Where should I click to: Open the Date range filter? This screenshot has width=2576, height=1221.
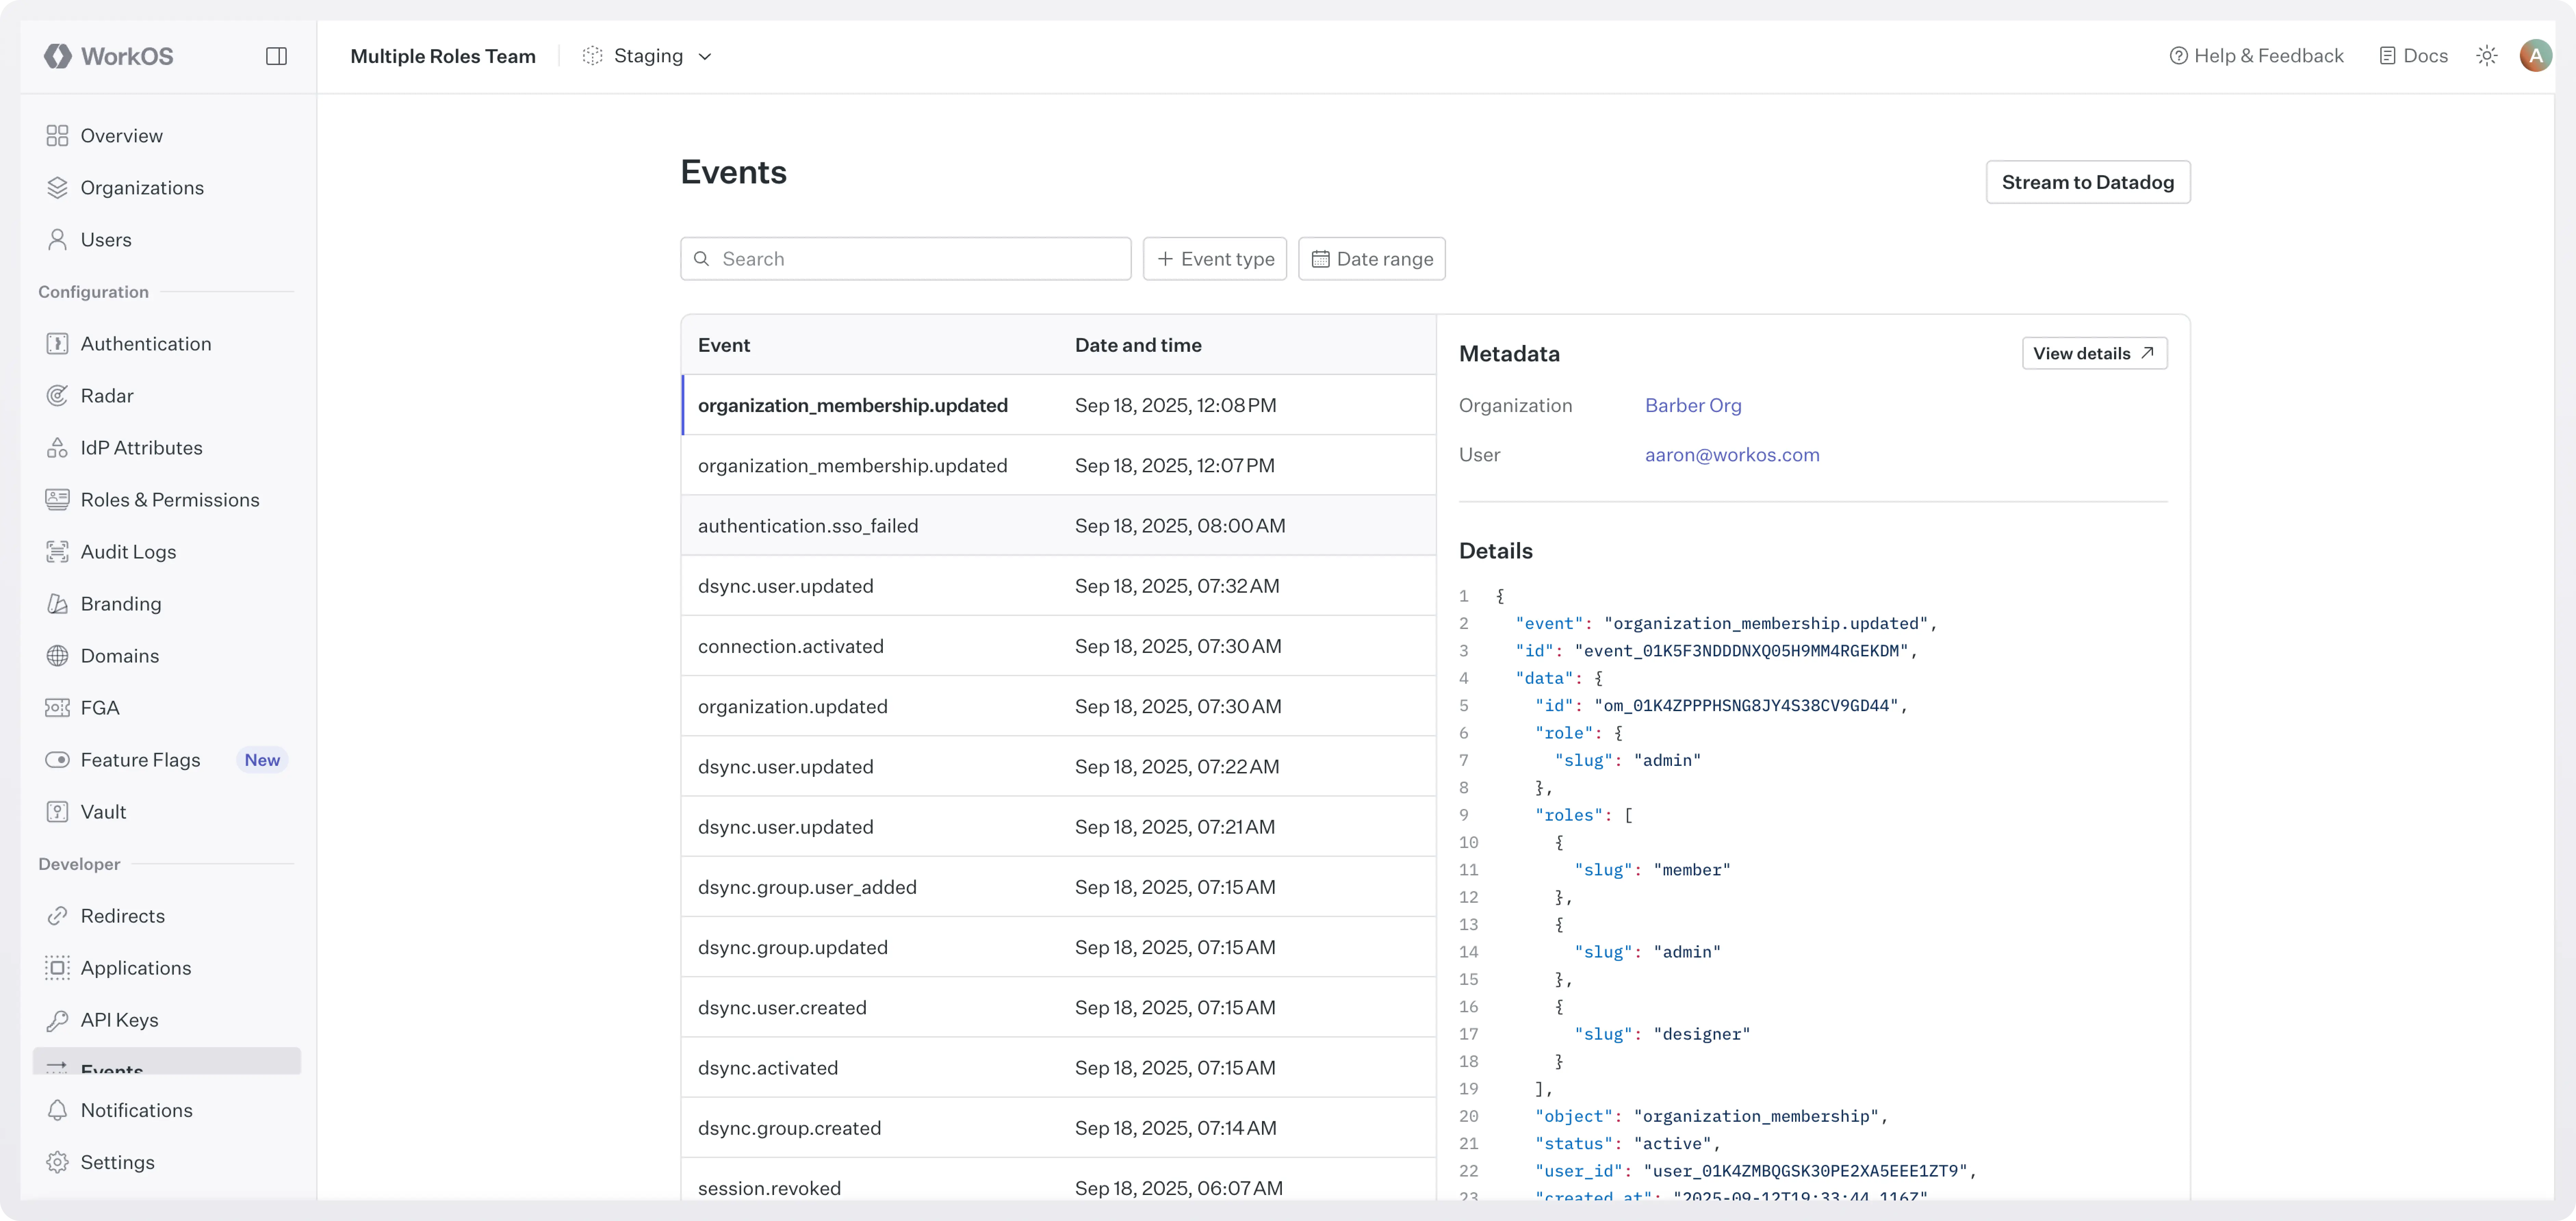pos(1371,259)
